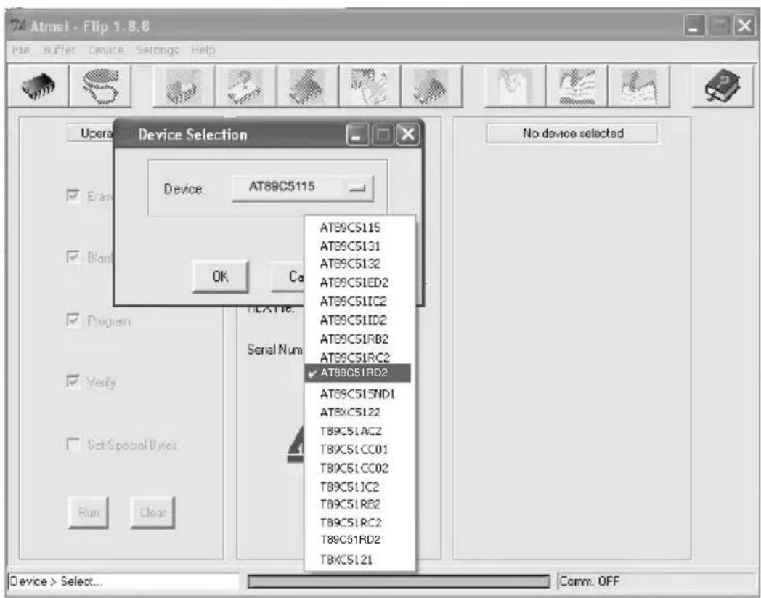Pick T89C51IC2 from the device list

(x=359, y=487)
